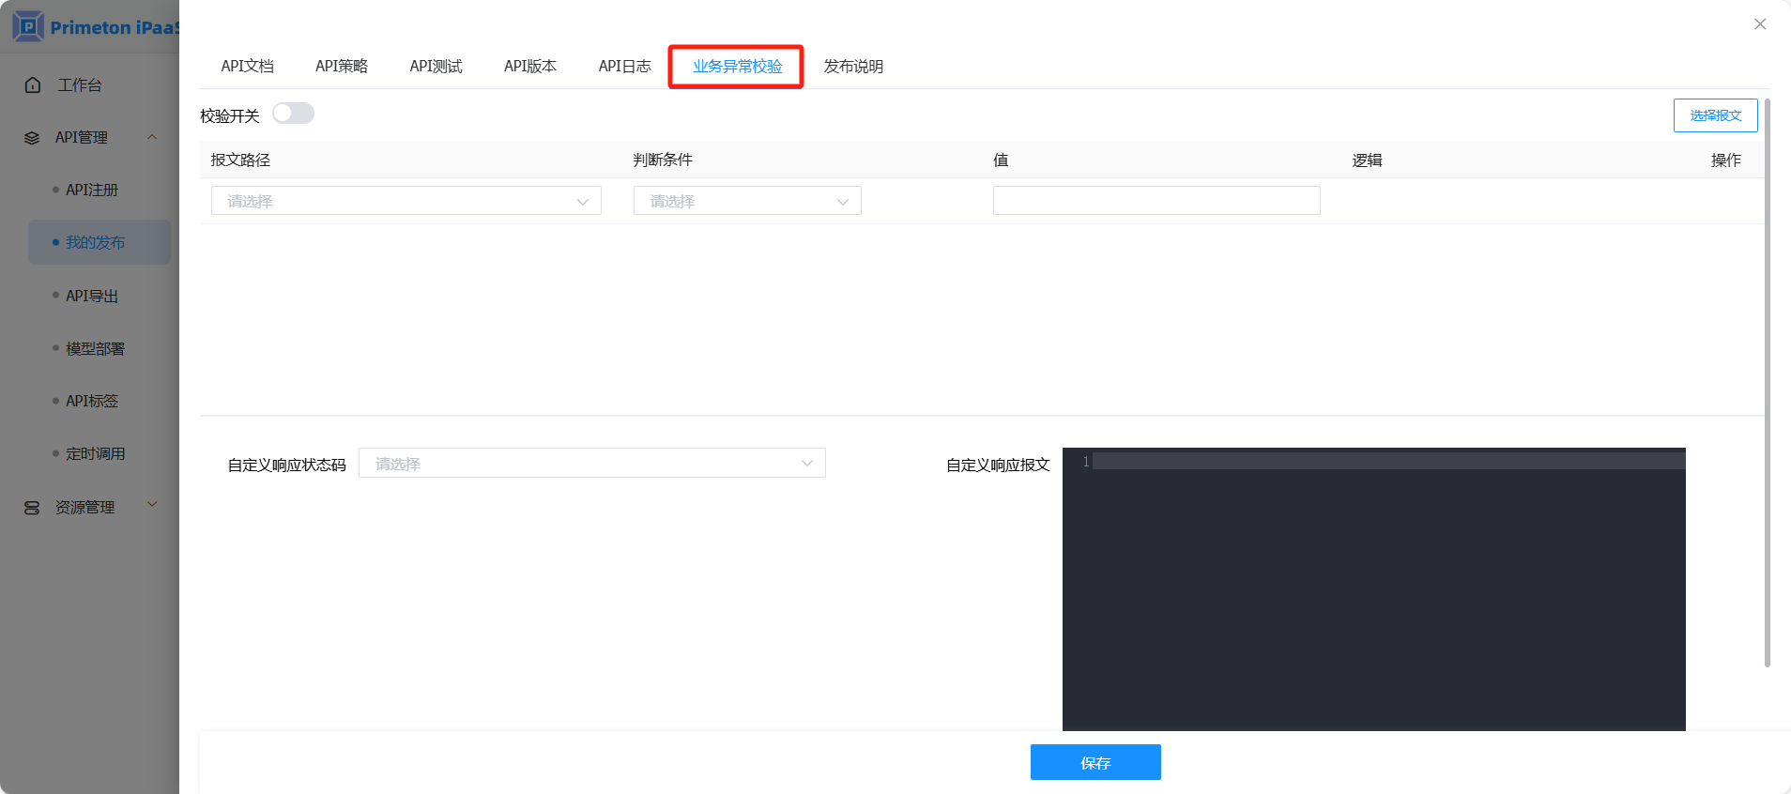Open the 自定义响应状态码 dropdown
Screen dimensions: 1791x794
click(591, 464)
